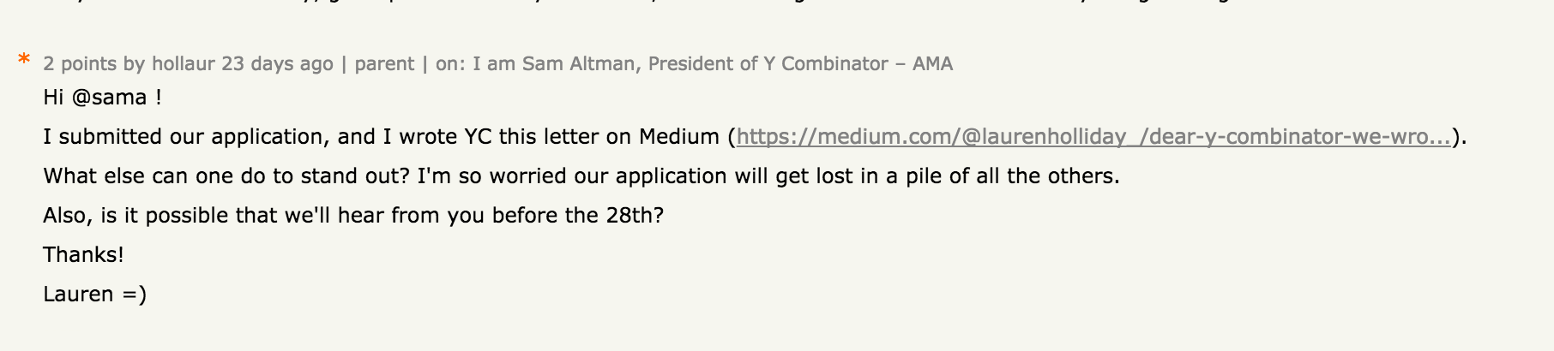Click the "28th?" text ending the question

click(x=635, y=216)
